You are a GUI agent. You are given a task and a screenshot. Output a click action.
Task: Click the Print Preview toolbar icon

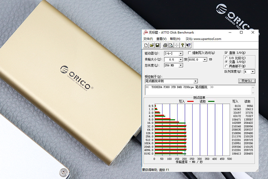[x=171, y=45]
